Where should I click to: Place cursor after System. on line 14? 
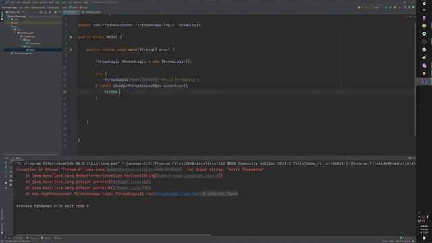coord(120,92)
